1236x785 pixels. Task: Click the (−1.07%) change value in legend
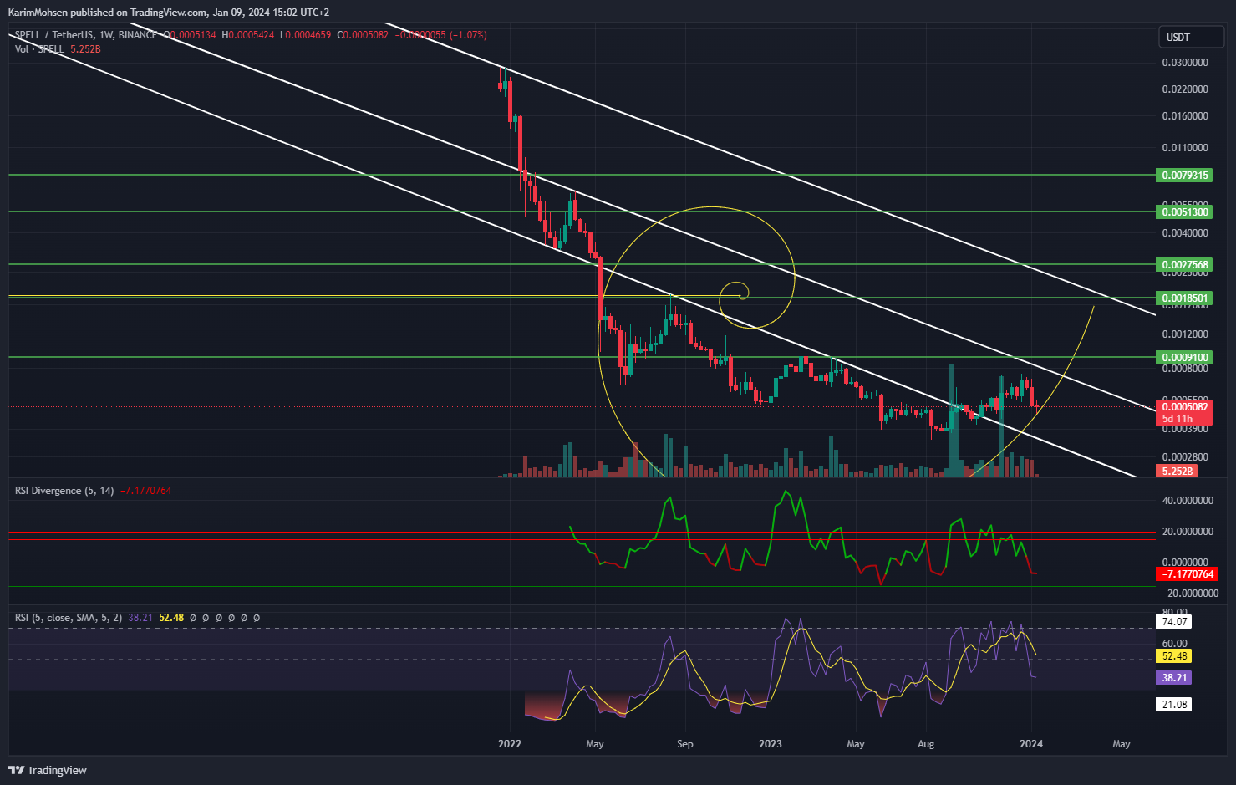click(468, 35)
